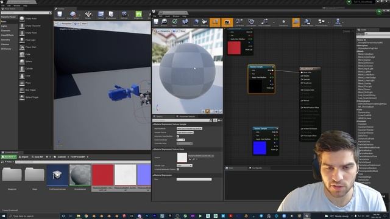
Task: Click red texture asset in Content Browser
Action: 103,175
